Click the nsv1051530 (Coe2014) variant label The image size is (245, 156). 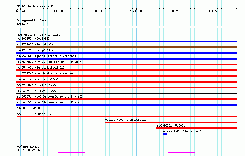pyautogui.click(x=33, y=39)
